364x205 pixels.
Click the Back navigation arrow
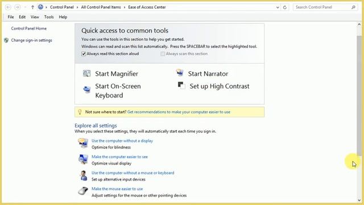tap(8, 7)
